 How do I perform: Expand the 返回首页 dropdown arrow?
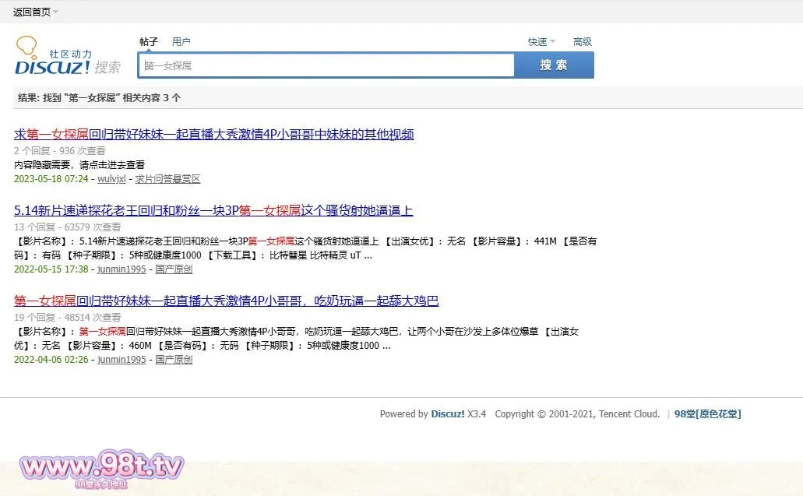click(x=56, y=12)
